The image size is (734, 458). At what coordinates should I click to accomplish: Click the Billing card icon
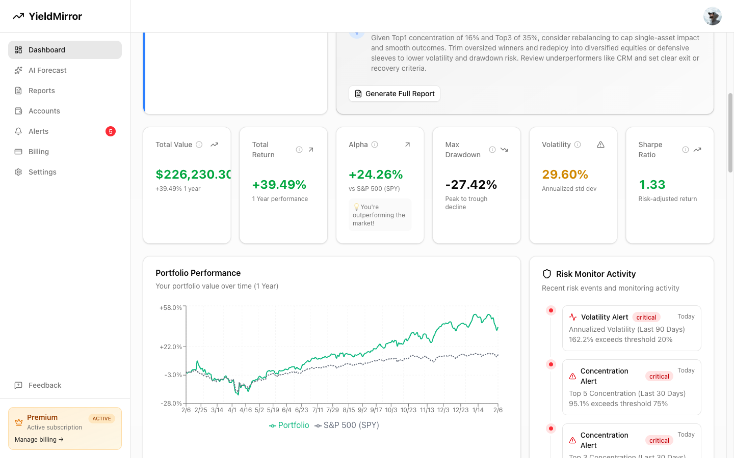point(18,152)
